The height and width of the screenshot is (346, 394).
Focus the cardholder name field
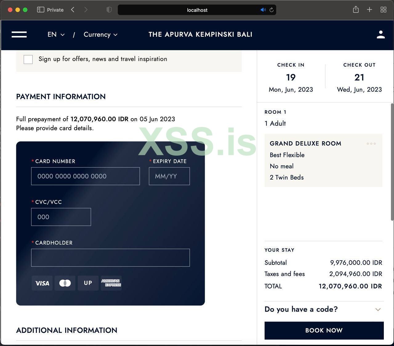(111, 258)
